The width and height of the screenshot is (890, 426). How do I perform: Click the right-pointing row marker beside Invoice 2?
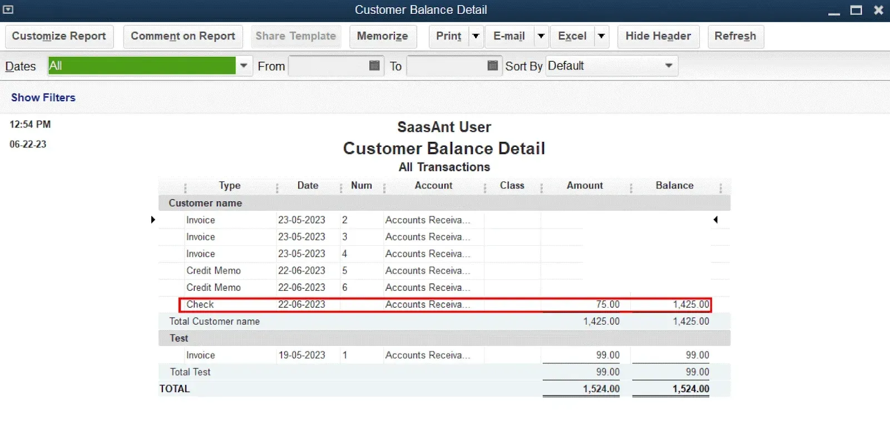coord(153,220)
